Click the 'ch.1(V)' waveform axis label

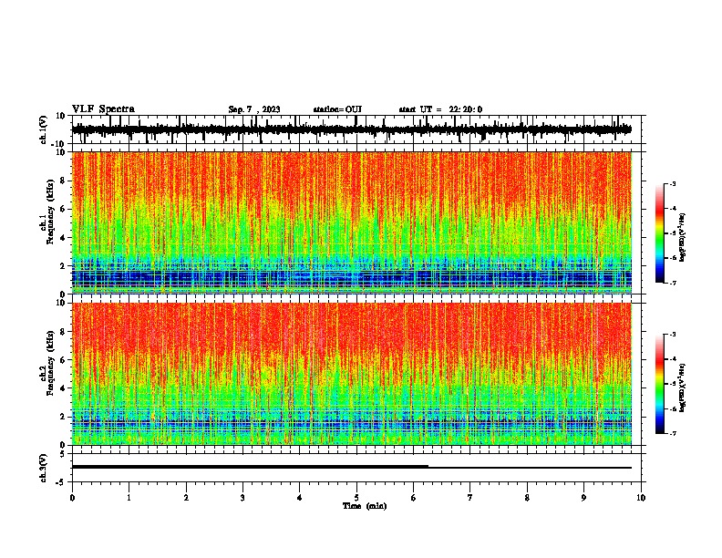[44, 129]
